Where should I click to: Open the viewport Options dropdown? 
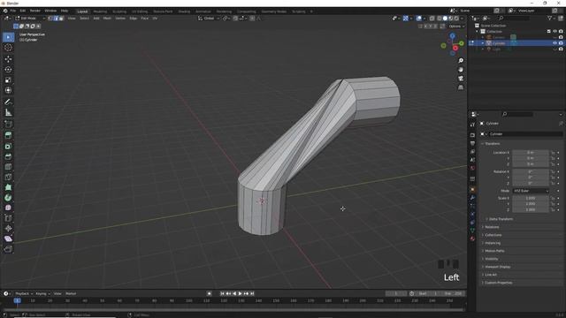click(x=456, y=26)
